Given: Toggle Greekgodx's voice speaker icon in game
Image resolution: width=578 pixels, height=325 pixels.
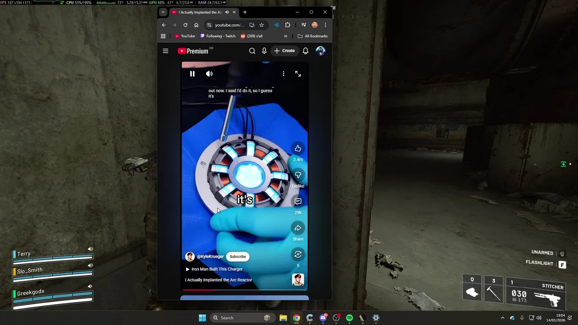Looking at the screenshot, I should point(90,286).
